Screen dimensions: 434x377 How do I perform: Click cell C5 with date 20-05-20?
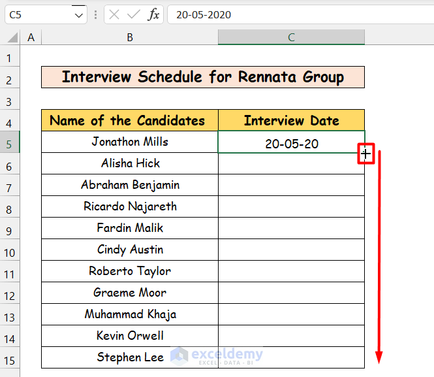click(291, 142)
